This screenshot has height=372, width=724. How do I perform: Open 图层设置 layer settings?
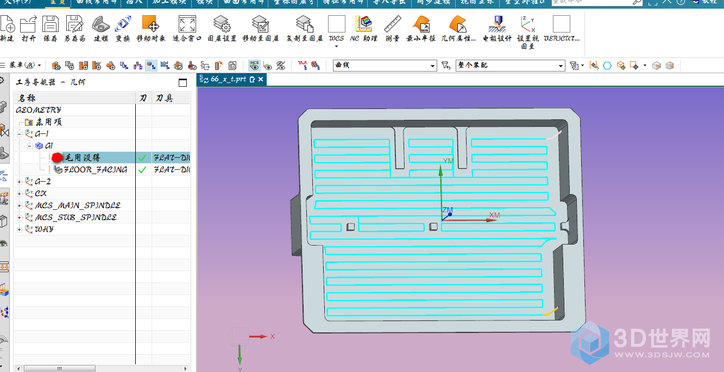pos(222,24)
